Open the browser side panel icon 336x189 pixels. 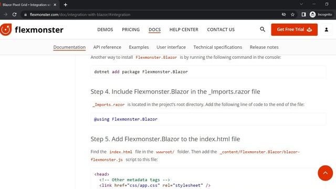[303, 15]
